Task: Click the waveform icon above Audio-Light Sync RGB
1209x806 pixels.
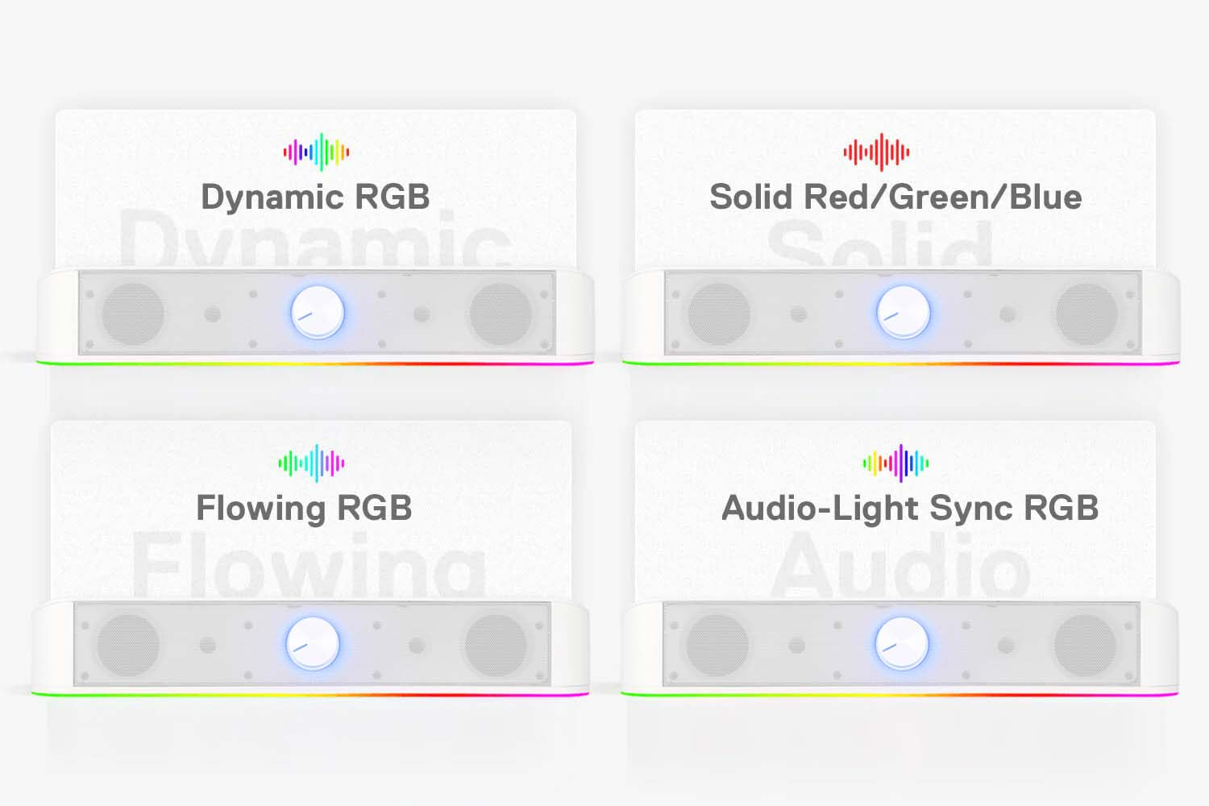Action: tap(895, 463)
